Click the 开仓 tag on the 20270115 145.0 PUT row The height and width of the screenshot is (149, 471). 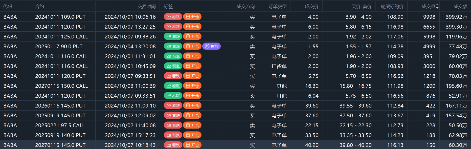[192, 145]
